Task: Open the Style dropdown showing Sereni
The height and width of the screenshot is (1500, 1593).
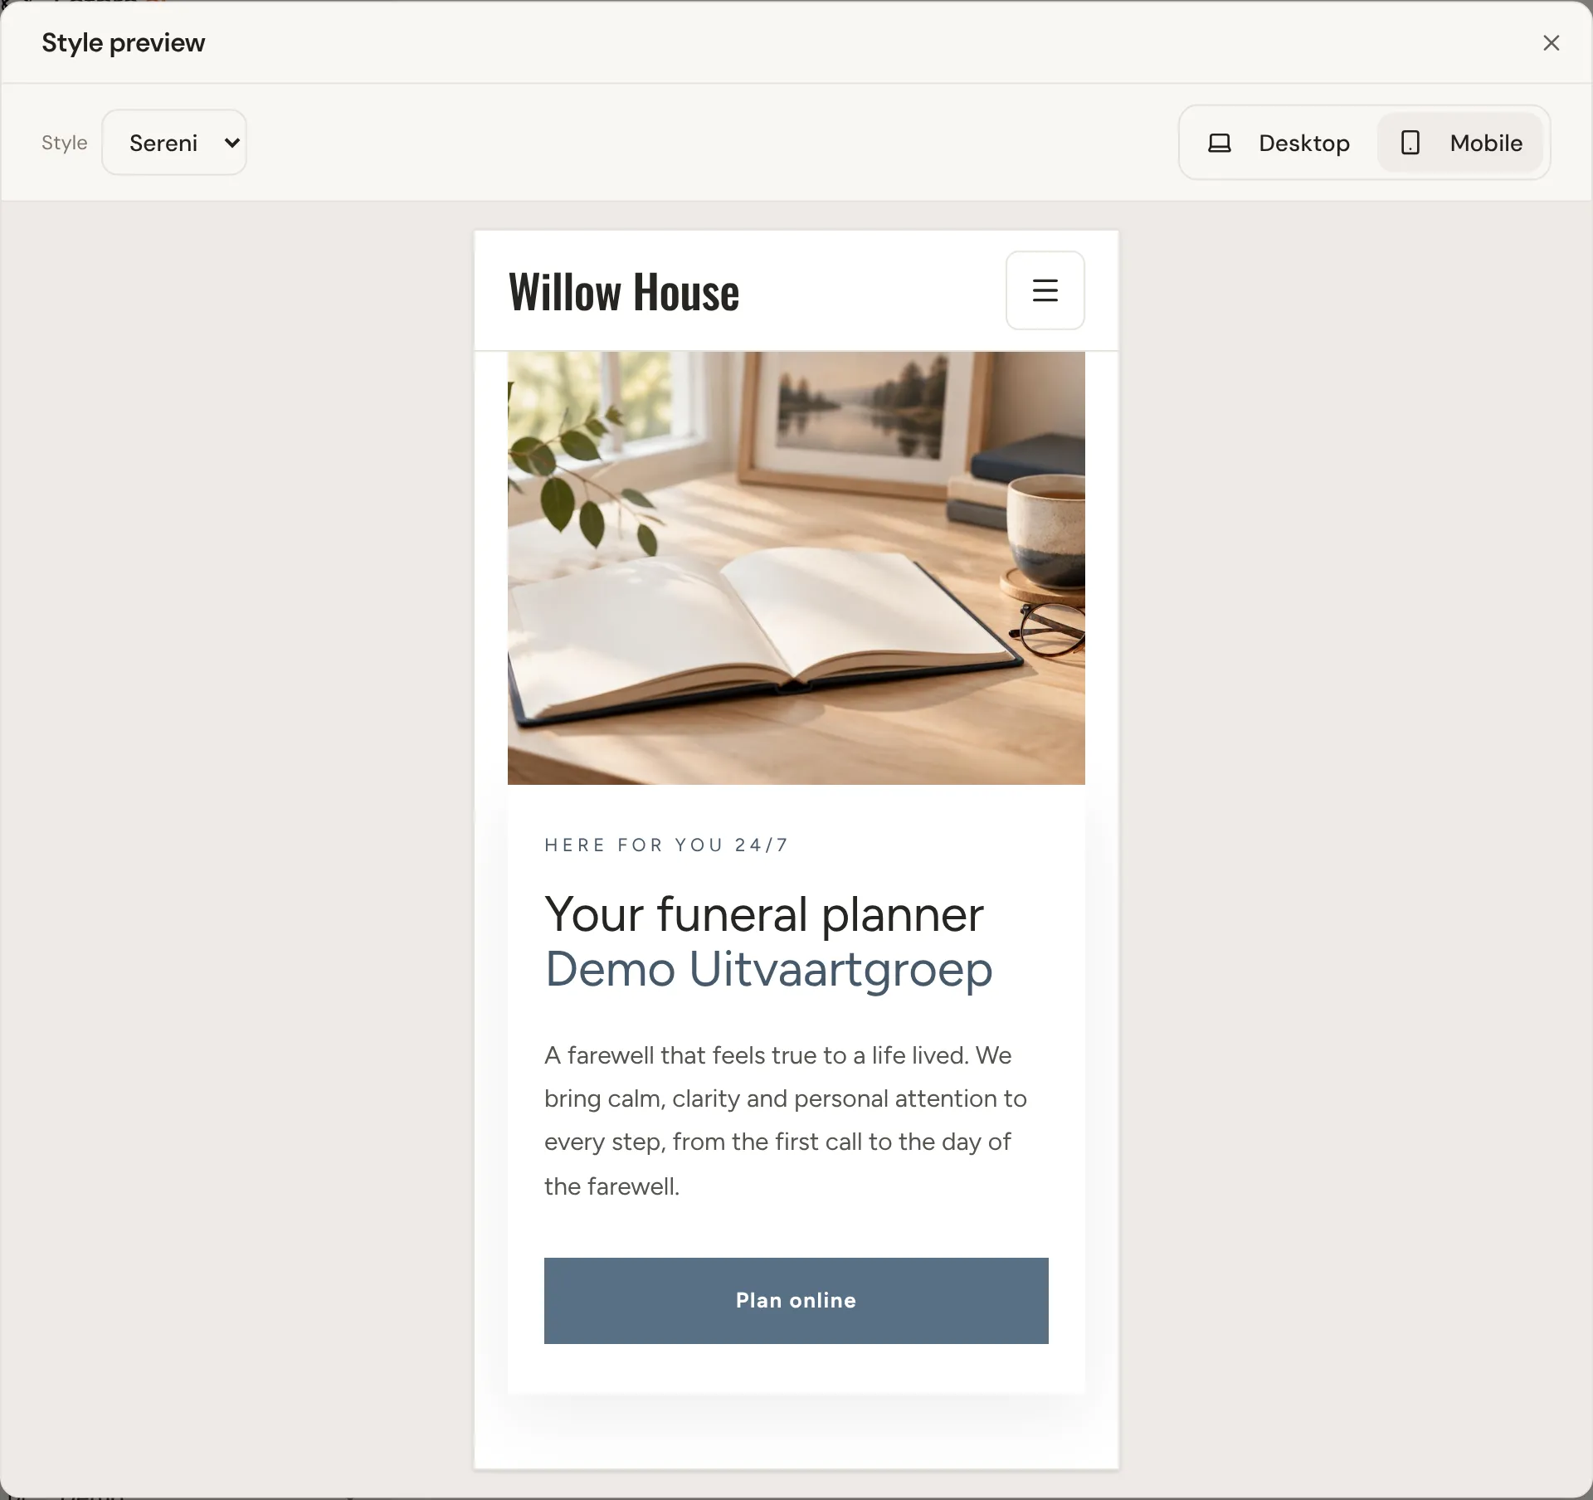Action: click(x=174, y=143)
